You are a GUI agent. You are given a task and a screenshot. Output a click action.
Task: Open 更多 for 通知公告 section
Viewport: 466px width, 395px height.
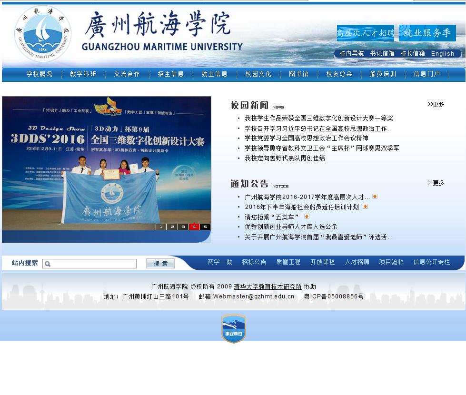point(436,183)
